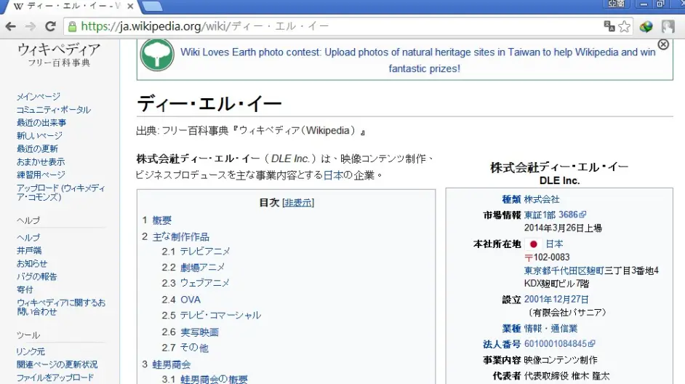Open the ヘルプ link under help section
The height and width of the screenshot is (384, 685).
coord(28,238)
